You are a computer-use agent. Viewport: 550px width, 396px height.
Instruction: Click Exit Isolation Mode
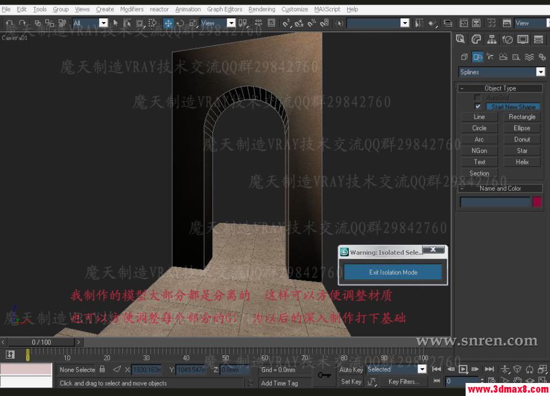tap(393, 272)
